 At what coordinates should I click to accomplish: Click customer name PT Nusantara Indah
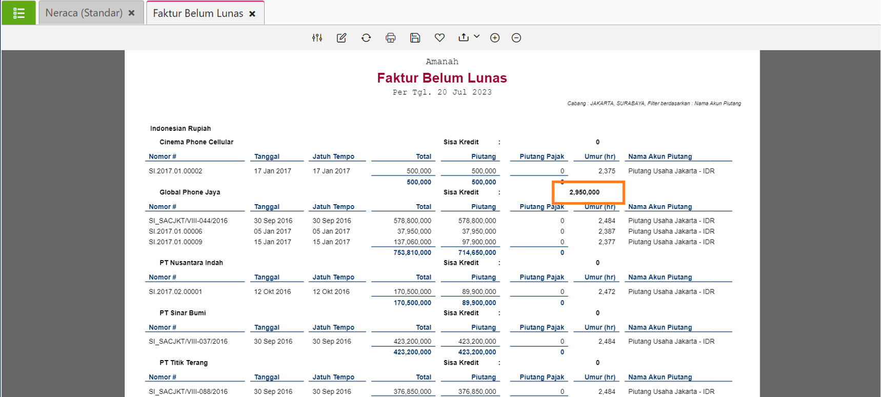[x=191, y=263]
